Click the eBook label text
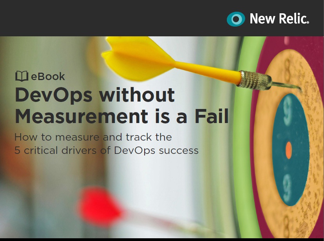Viewport: 324px width, 241px height. pyautogui.click(x=48, y=77)
